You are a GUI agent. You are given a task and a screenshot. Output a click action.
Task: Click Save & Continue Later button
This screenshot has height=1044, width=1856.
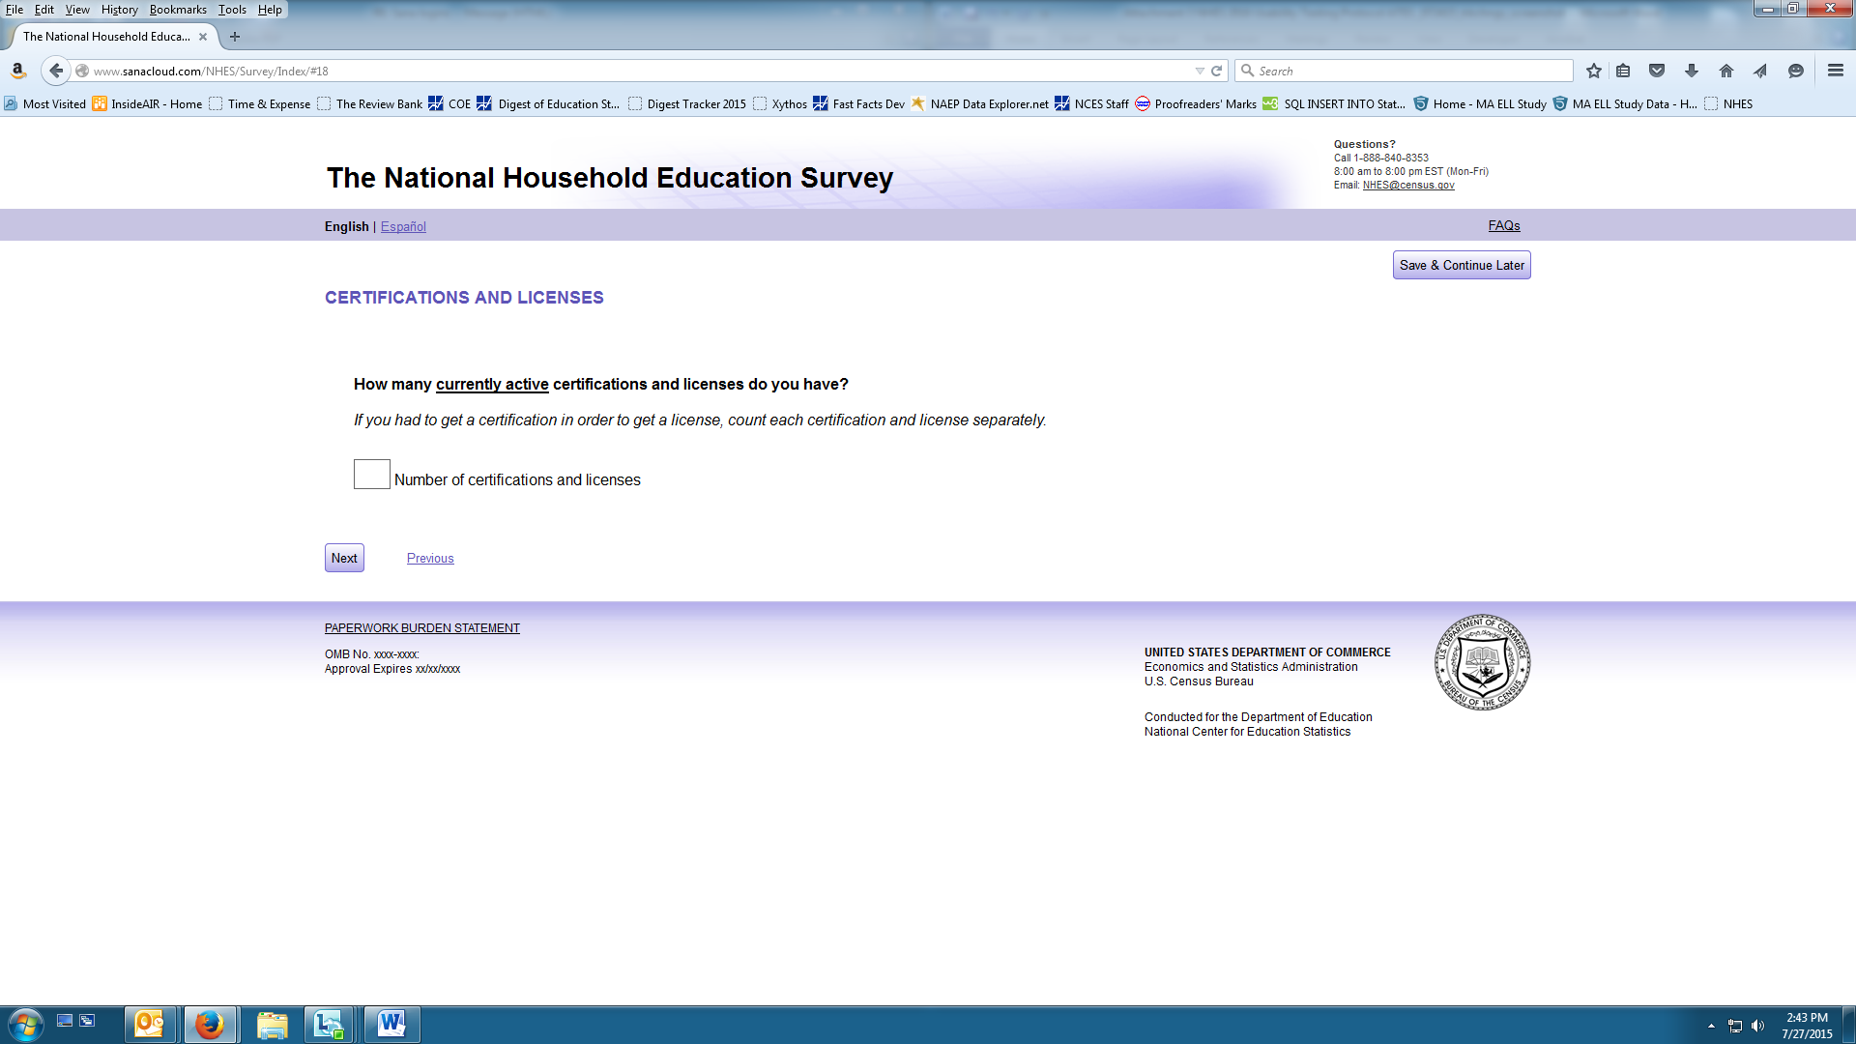coord(1461,265)
